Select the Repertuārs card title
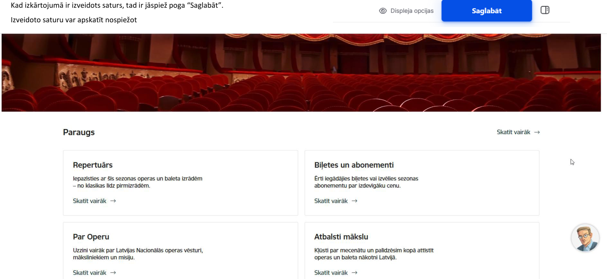 [x=93, y=165]
